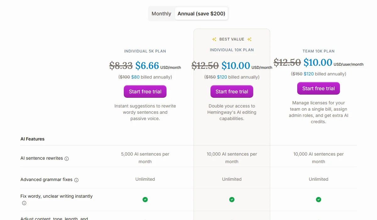Screen dimensions: 377x220
Task: Select Annual (save $200) billing option
Action: pos(201,14)
